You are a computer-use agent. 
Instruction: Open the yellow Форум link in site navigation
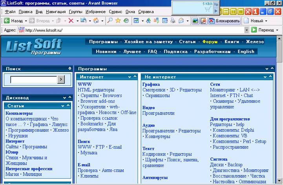[x=210, y=42]
